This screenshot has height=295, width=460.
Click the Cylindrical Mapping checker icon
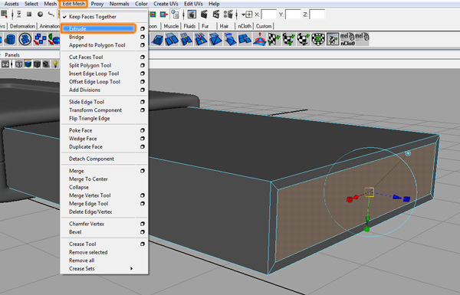pyautogui.click(x=289, y=39)
